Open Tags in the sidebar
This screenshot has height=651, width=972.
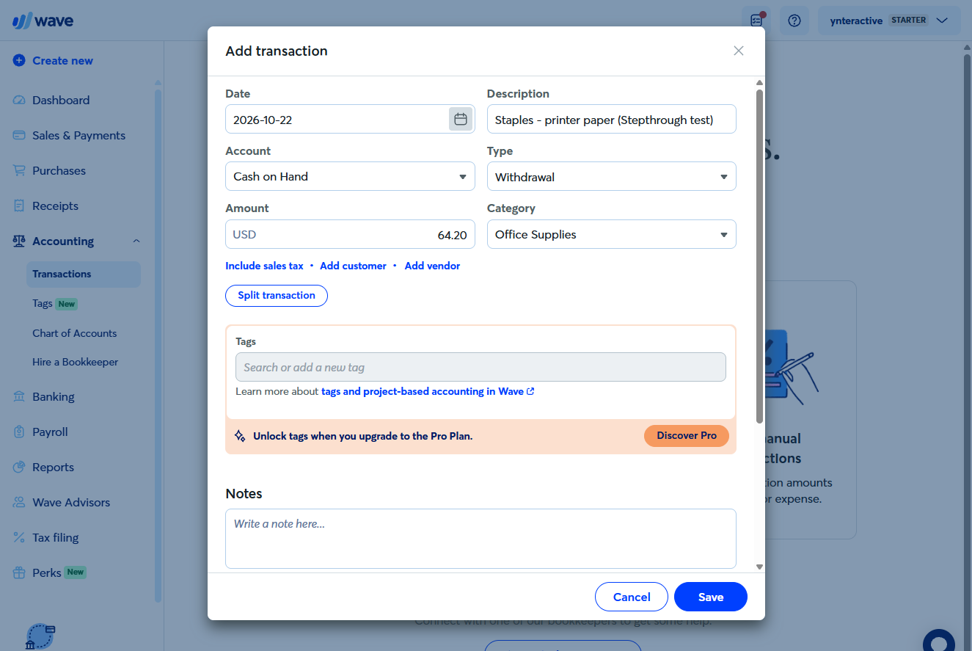(x=43, y=303)
